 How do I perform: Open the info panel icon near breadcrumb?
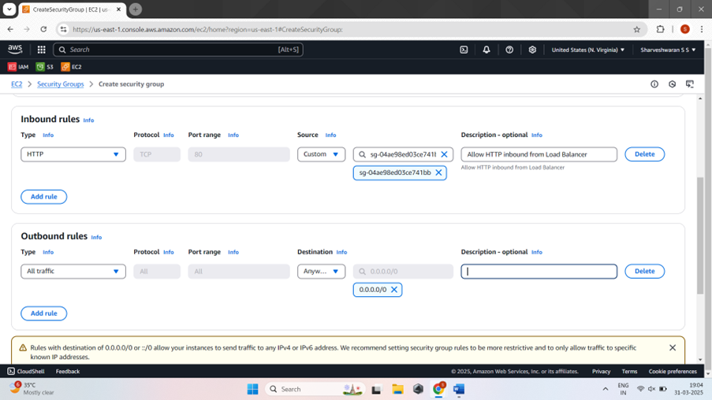point(654,84)
